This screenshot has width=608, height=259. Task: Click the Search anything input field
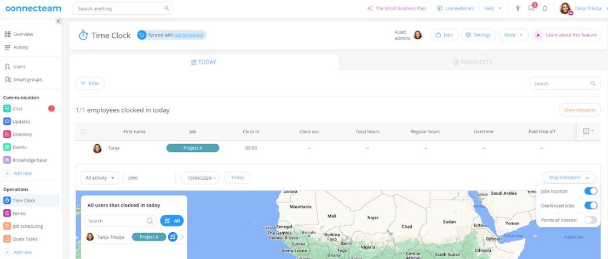pos(121,9)
